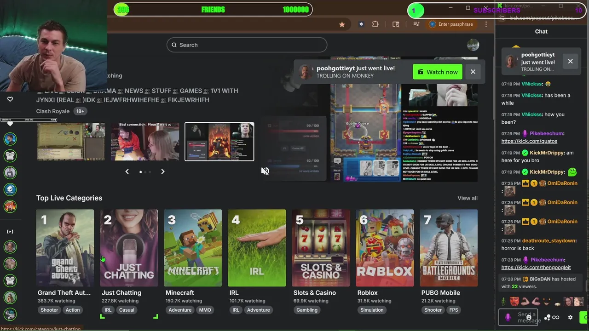Open the first followed channel avatar in sidebar

click(10, 139)
